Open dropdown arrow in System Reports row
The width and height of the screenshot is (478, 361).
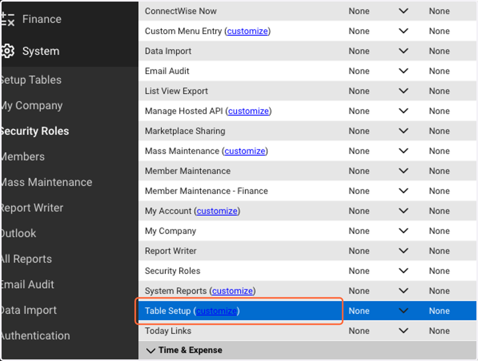[404, 291]
